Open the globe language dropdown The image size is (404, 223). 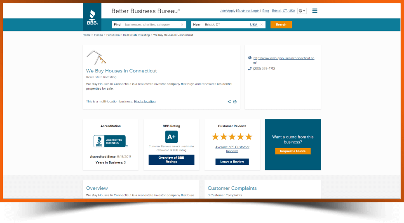point(302,11)
